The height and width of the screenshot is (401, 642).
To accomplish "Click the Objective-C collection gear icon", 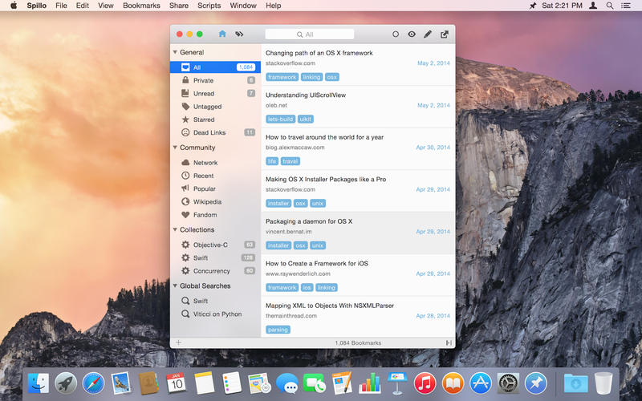I will pyautogui.click(x=185, y=245).
